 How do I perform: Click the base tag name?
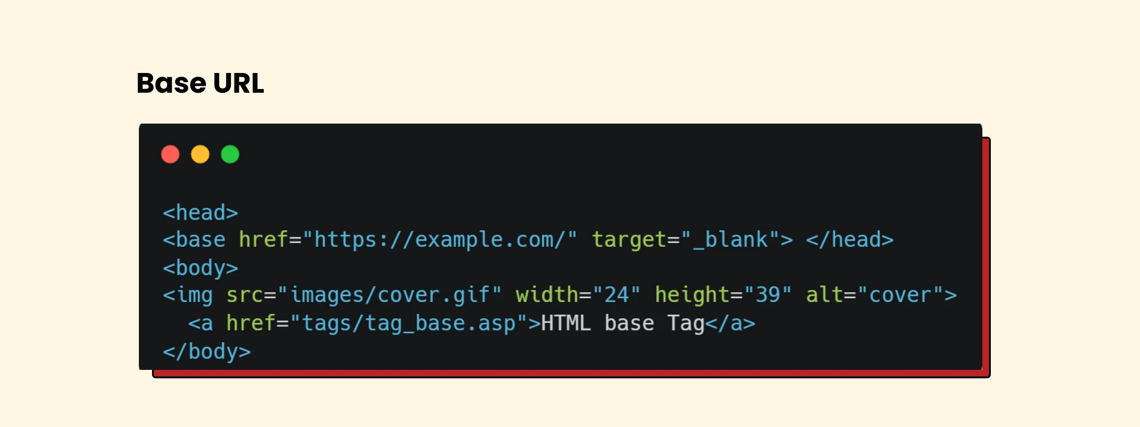pos(201,240)
